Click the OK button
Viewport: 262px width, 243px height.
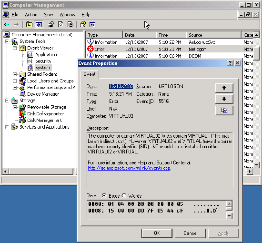point(157,233)
